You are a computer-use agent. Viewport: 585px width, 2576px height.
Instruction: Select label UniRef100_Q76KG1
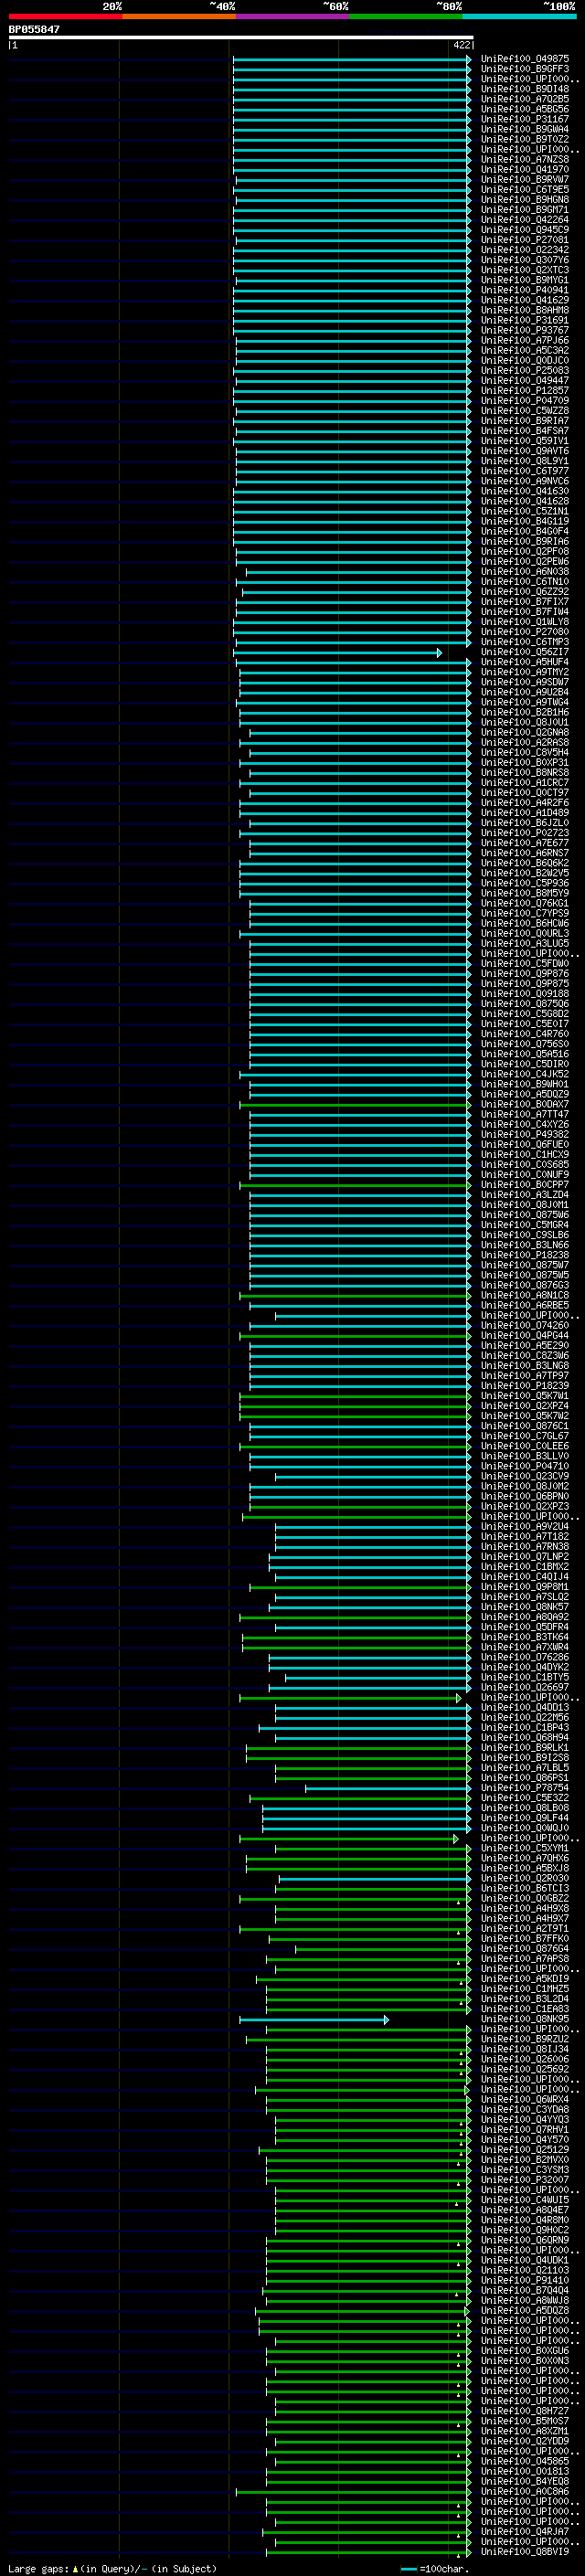pyautogui.click(x=524, y=904)
